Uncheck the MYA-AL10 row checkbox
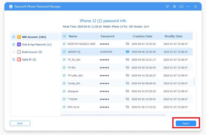The width and height of the screenshot is (206, 135). click(x=64, y=107)
